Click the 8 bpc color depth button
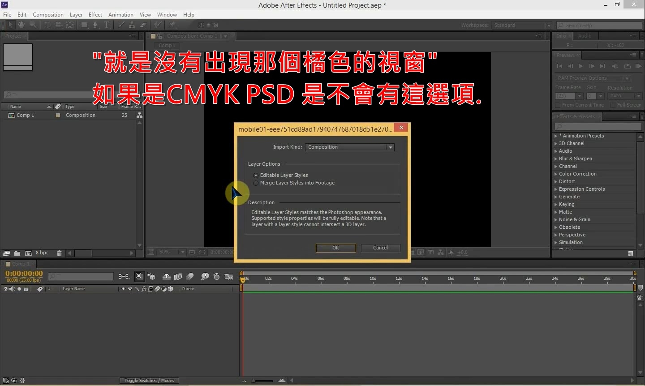Screen dimensions: 645x386 coord(43,253)
